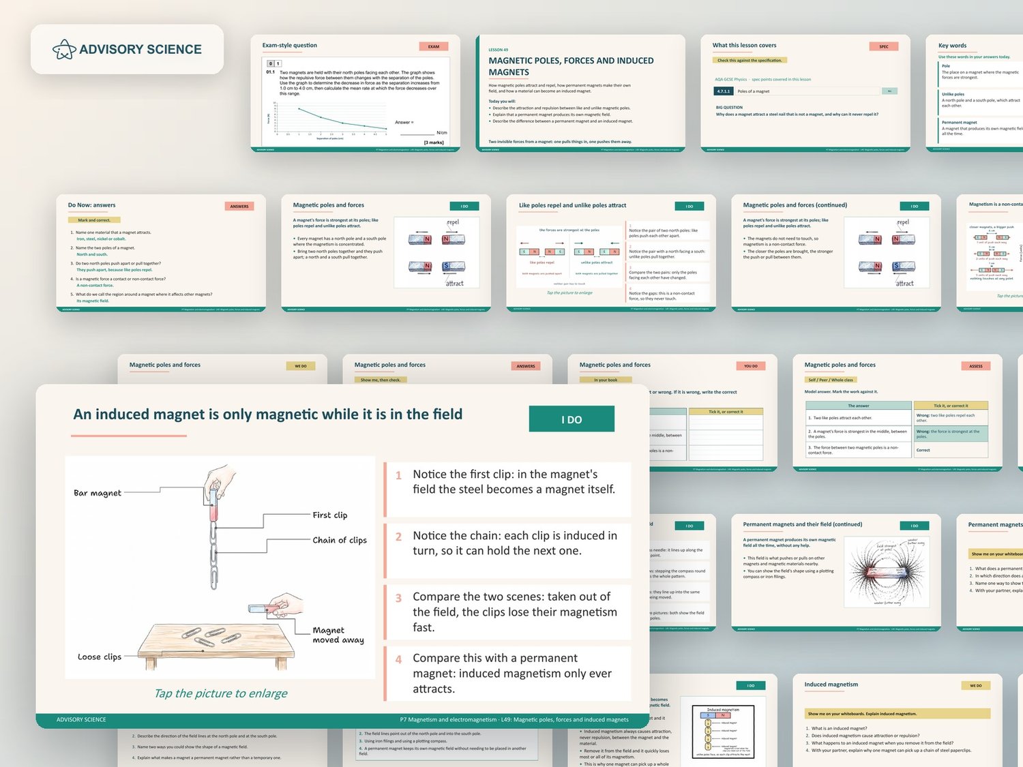Click the ADVISORY SCIENCE footer on the front slide
Screen dimensions: 1023x767
tap(81, 719)
